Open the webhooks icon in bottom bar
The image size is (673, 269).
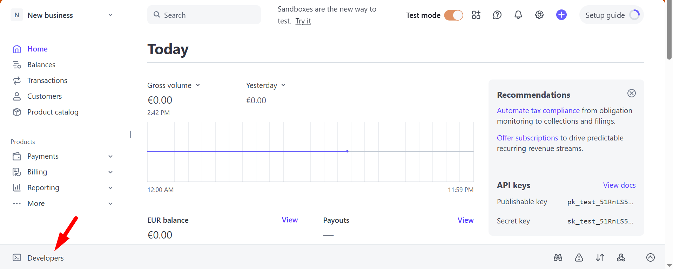621,257
